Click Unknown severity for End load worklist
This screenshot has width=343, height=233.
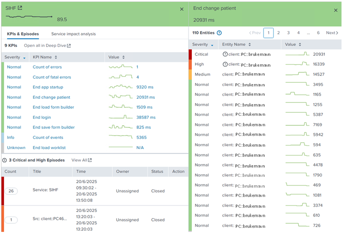[16, 147]
